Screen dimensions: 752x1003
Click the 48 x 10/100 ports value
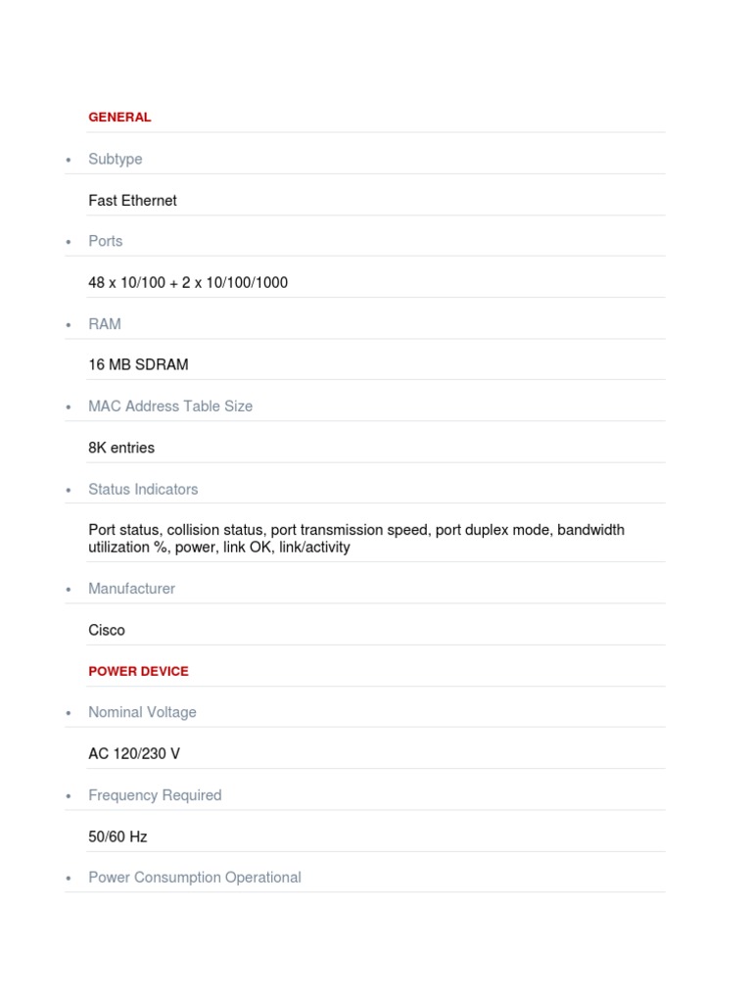188,282
